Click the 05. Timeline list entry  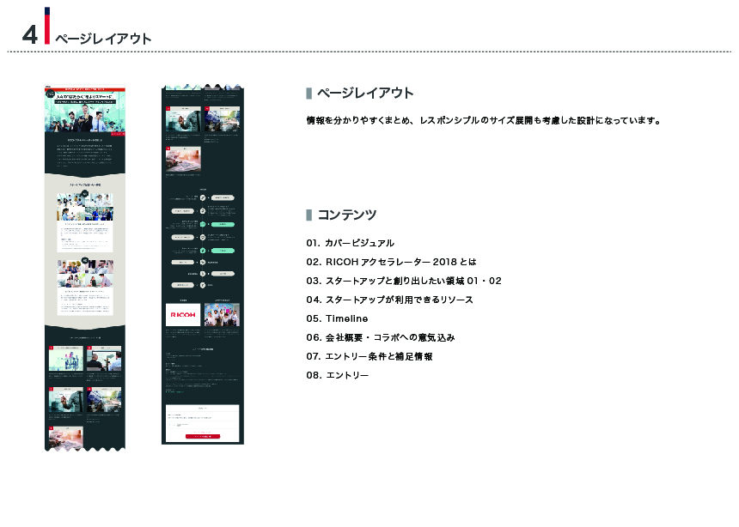tap(337, 318)
